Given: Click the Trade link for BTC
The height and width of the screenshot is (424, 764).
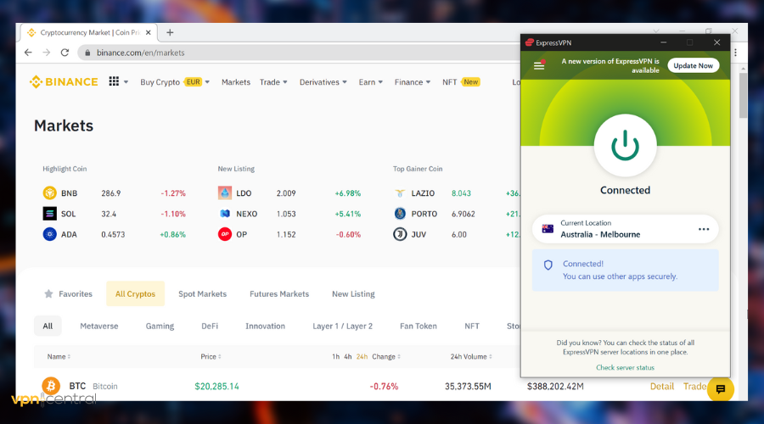Looking at the screenshot, I should (x=694, y=387).
